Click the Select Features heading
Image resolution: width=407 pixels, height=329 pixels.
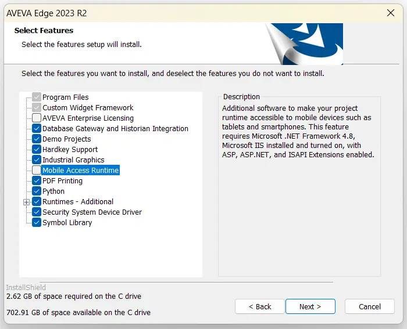(x=44, y=30)
